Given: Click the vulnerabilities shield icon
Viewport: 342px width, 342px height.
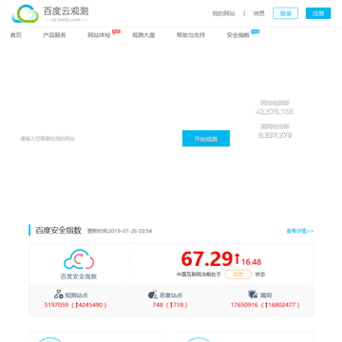Looking at the screenshot, I should click(x=253, y=294).
